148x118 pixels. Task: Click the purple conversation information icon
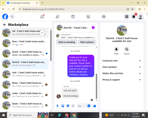[x=93, y=28]
